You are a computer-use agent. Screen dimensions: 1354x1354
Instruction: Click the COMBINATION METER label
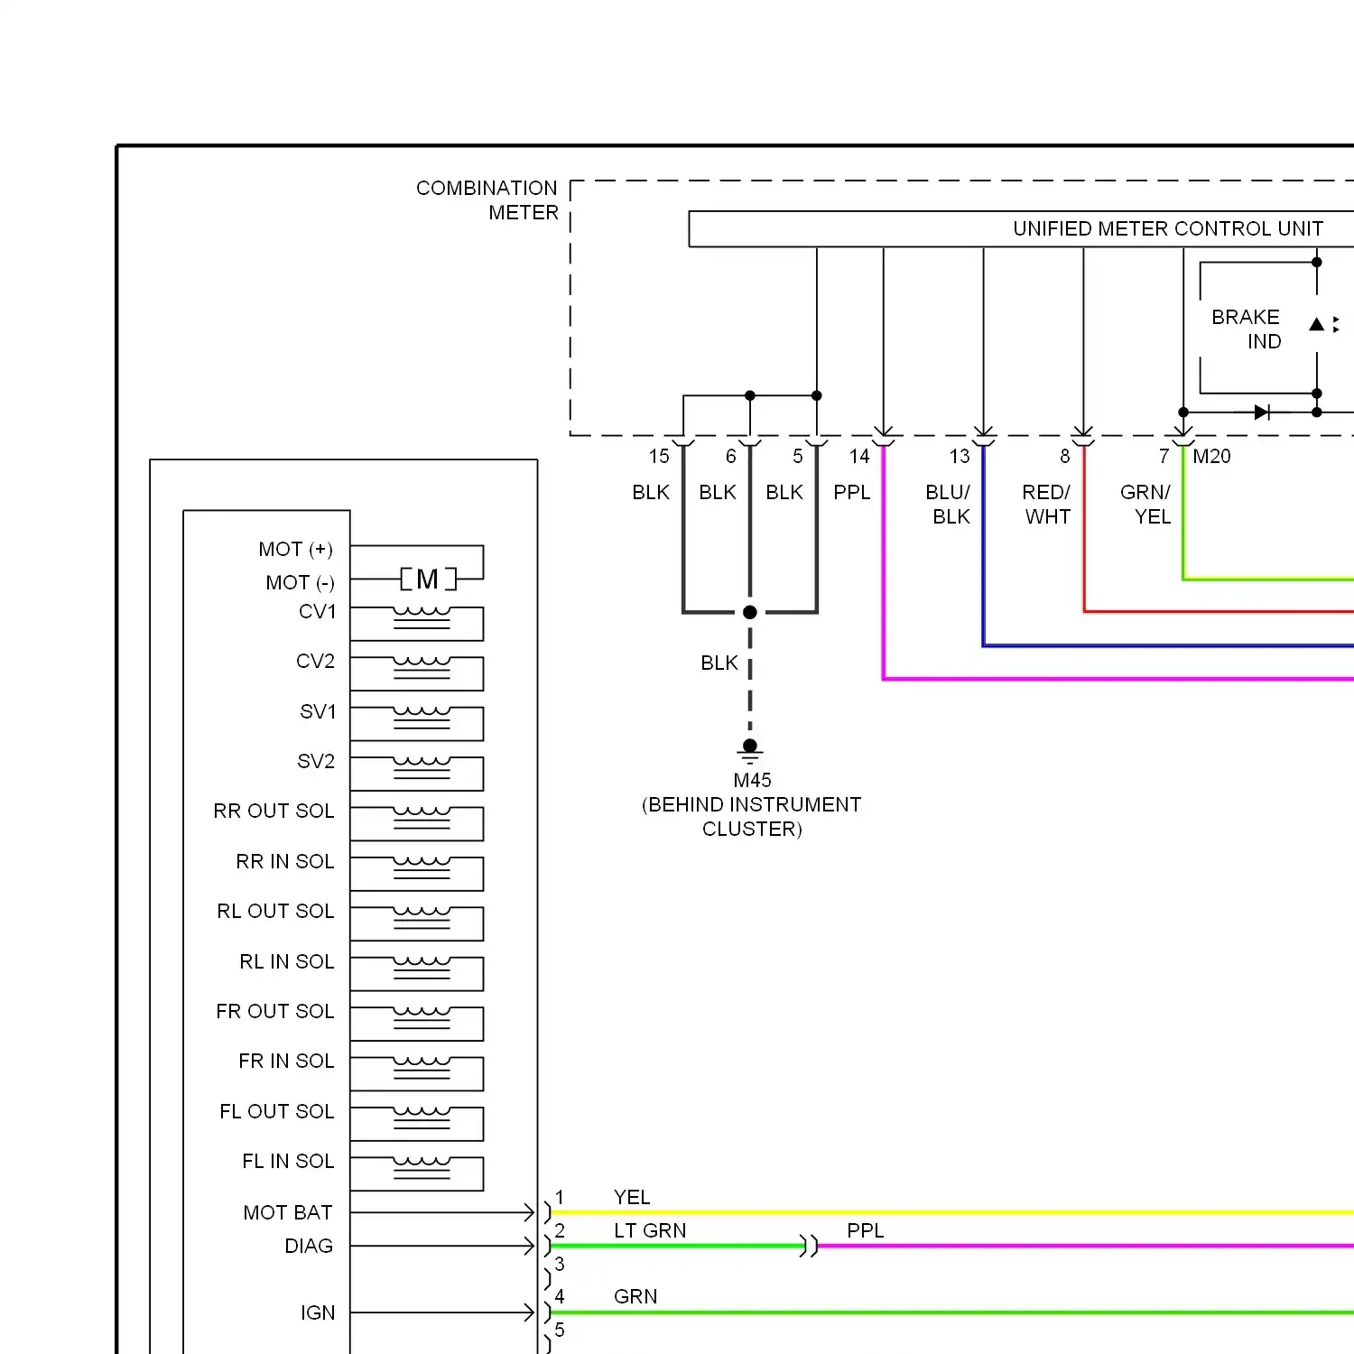tap(487, 200)
